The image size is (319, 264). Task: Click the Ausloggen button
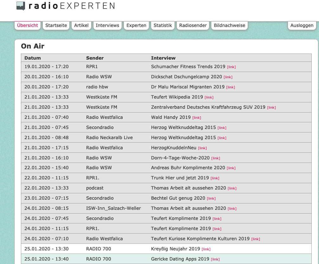click(x=302, y=25)
